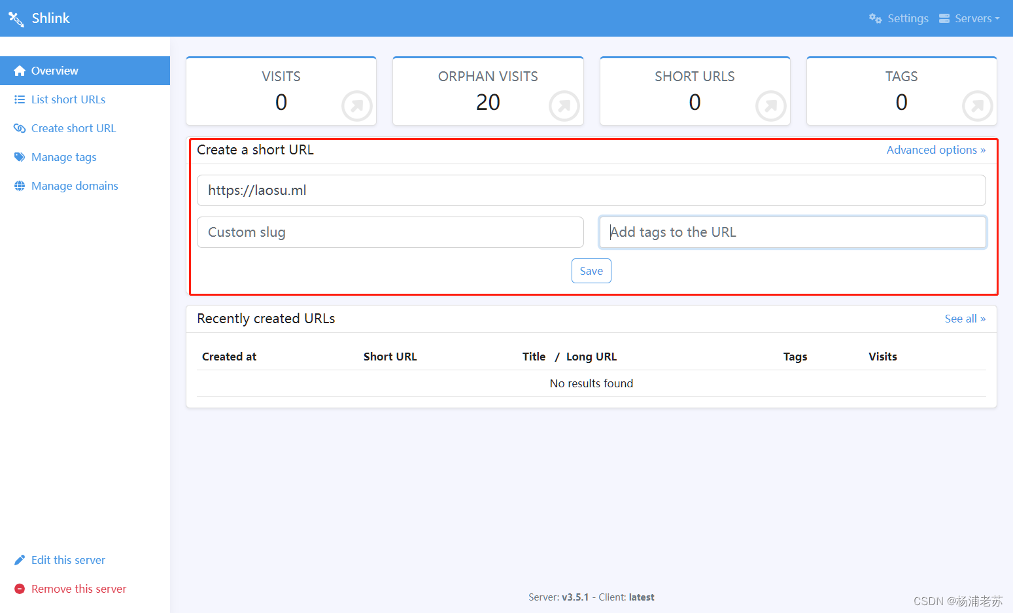Open See all recently created URLs
Screen dimensions: 1013x613
click(x=965, y=319)
